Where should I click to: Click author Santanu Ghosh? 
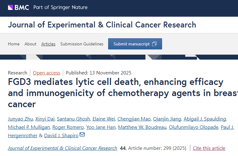(x=73, y=119)
